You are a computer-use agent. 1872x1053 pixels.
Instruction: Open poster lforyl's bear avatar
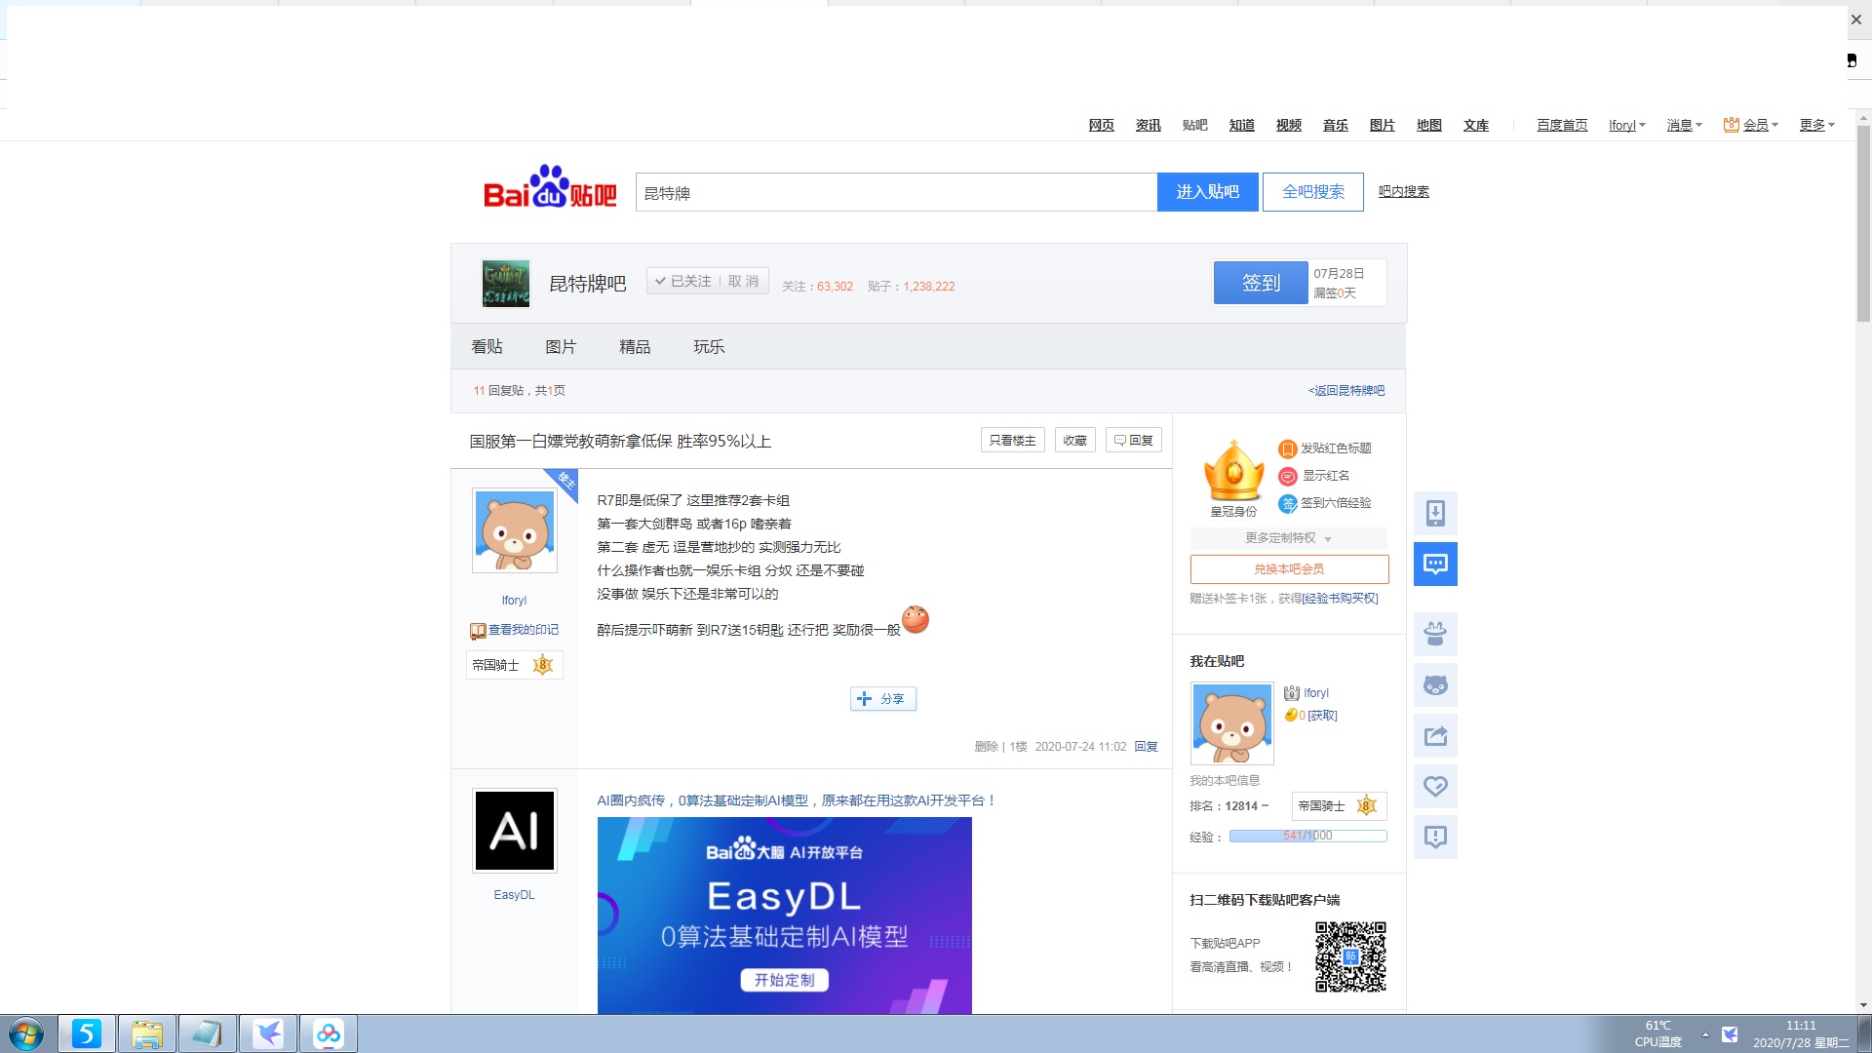pos(514,530)
